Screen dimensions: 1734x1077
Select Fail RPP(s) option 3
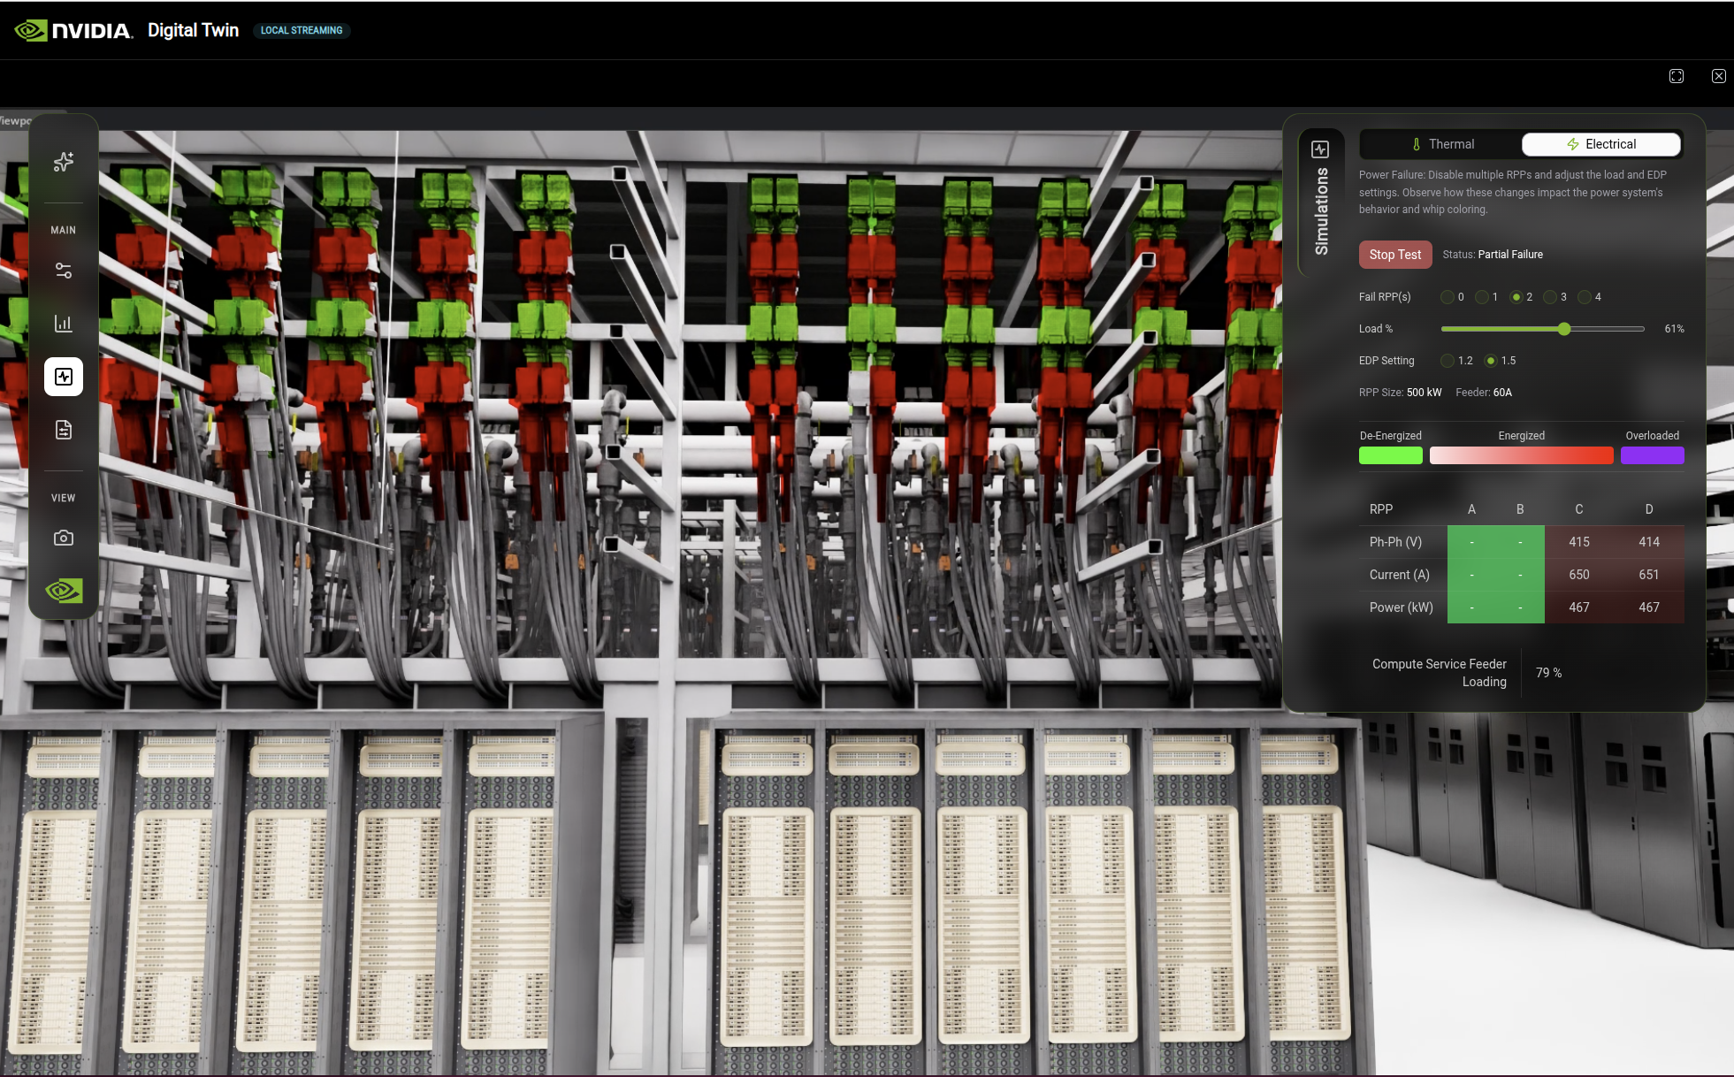click(1550, 297)
